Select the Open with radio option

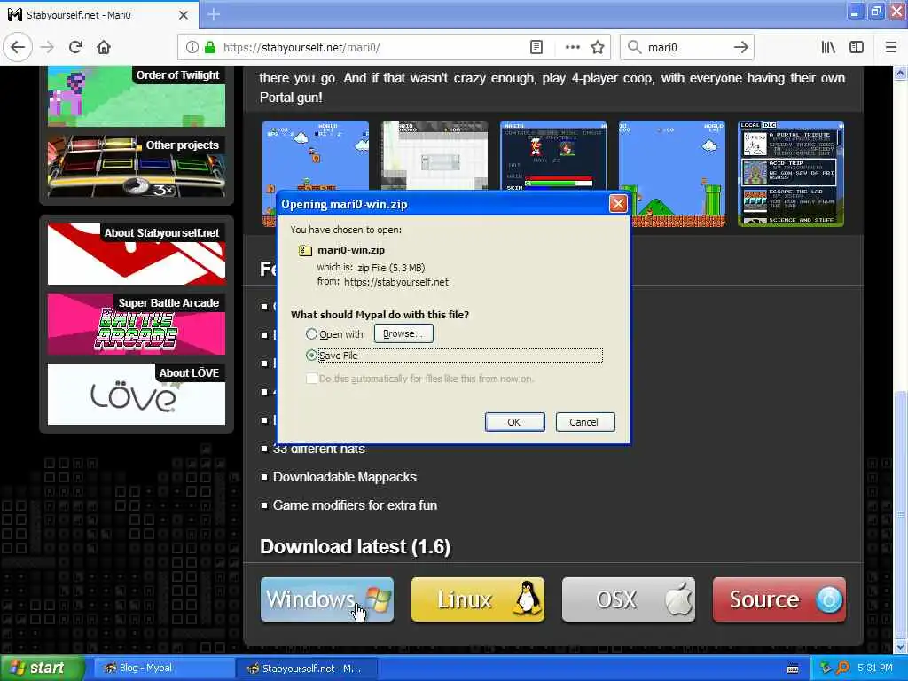[x=311, y=334]
